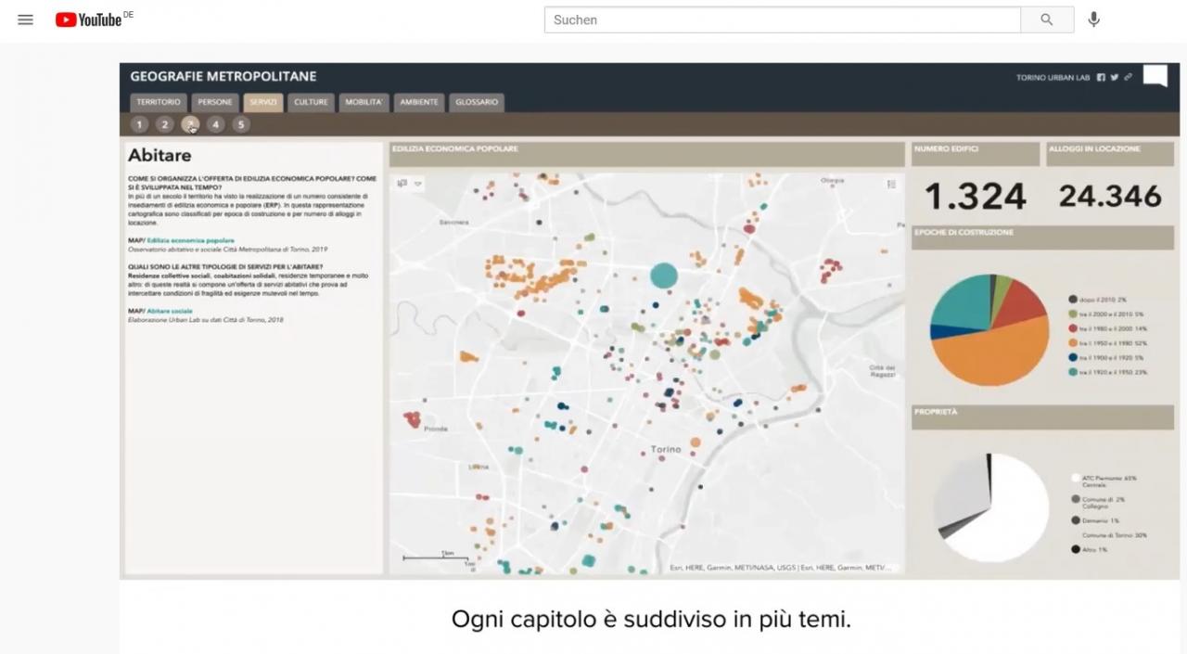Viewport: 1187px width, 654px height.
Task: Expand the map tools dropdown arrow
Action: pos(418,184)
